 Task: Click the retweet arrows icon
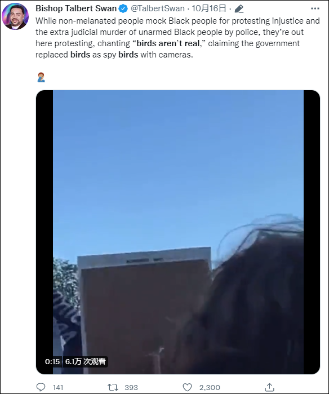113,387
